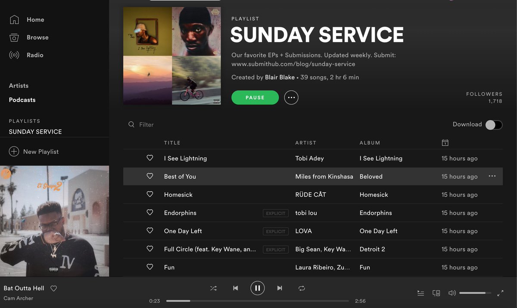Heart the Endorphins track

click(150, 212)
